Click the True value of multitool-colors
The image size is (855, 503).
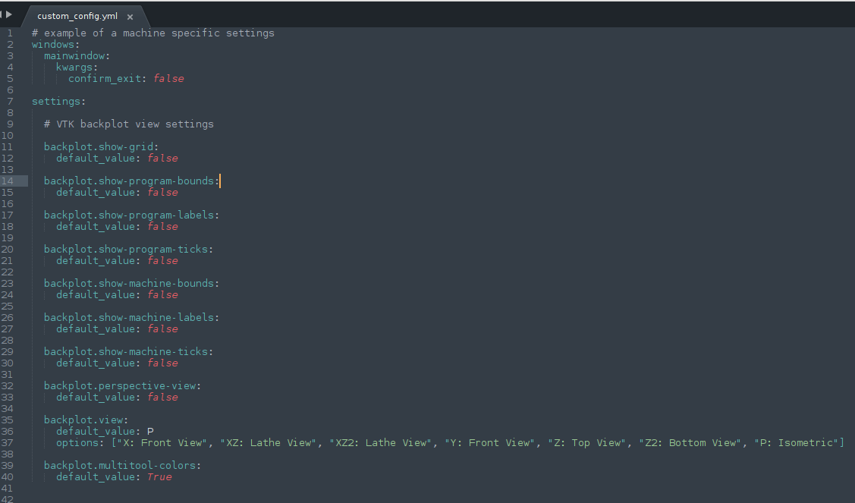pos(159,476)
